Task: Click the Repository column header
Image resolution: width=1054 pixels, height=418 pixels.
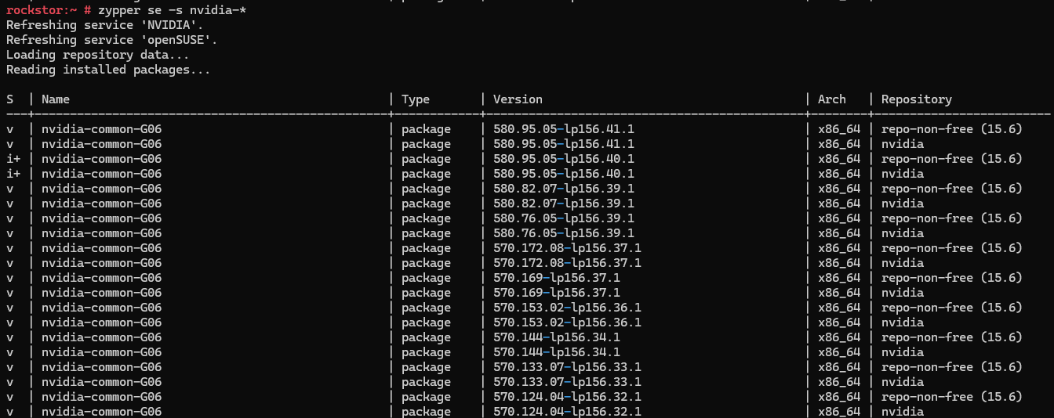Action: [x=917, y=99]
